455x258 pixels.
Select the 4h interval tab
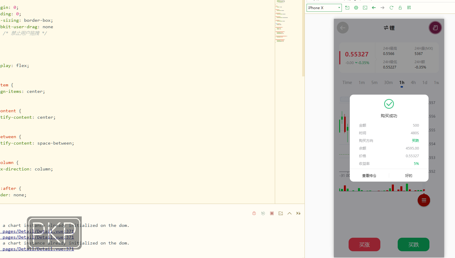tap(413, 83)
